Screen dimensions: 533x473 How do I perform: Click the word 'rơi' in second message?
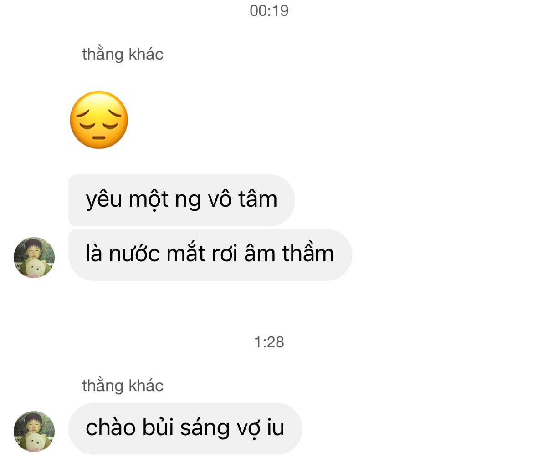tap(225, 254)
